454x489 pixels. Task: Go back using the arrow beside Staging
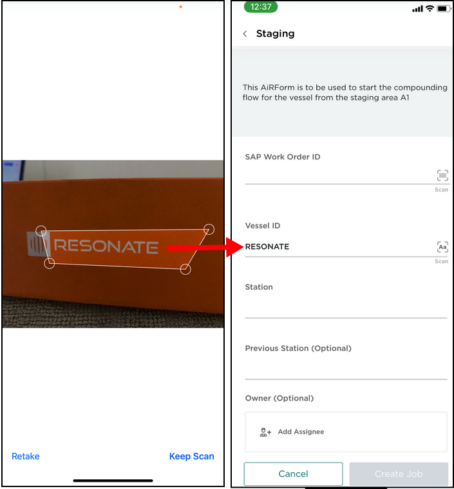click(245, 34)
